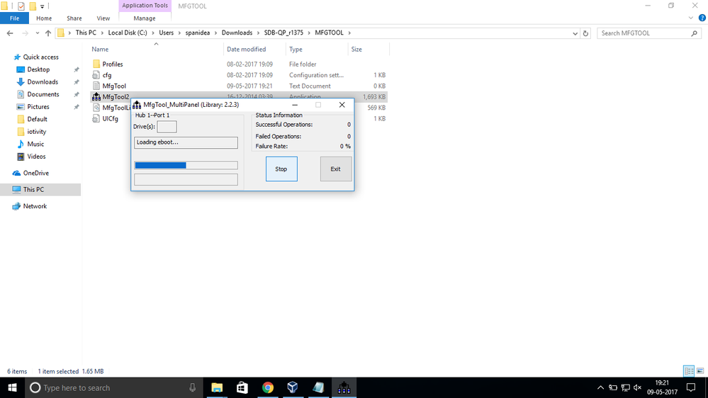The image size is (708, 398).
Task: Click the search magnifier icon
Action: click(x=694, y=33)
